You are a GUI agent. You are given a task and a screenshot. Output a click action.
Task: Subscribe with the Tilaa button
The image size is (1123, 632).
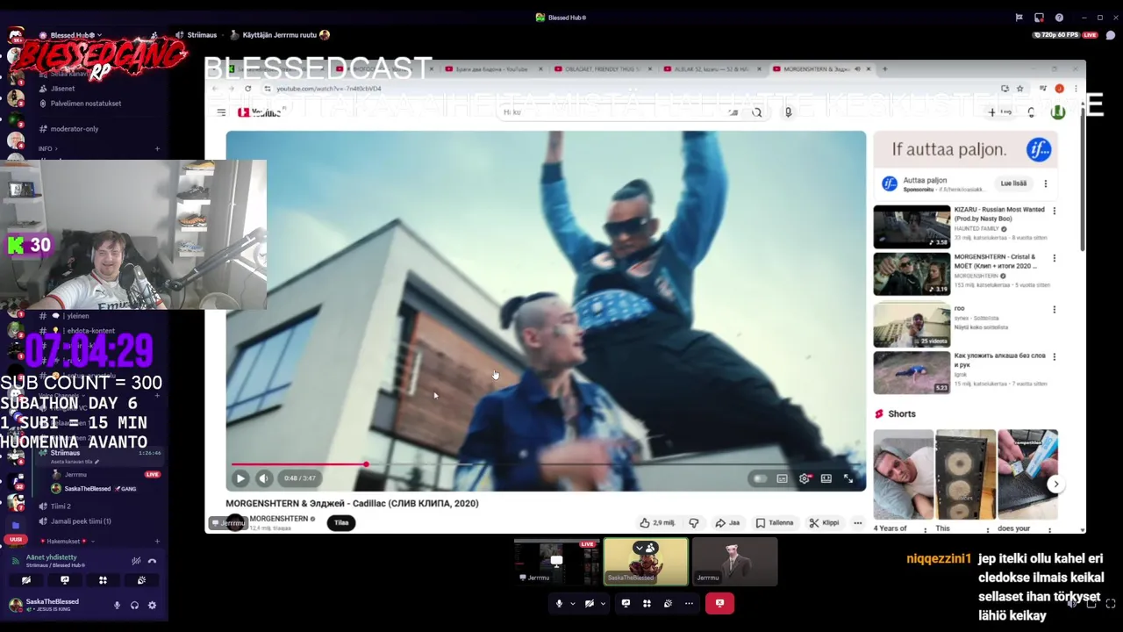[x=341, y=522]
